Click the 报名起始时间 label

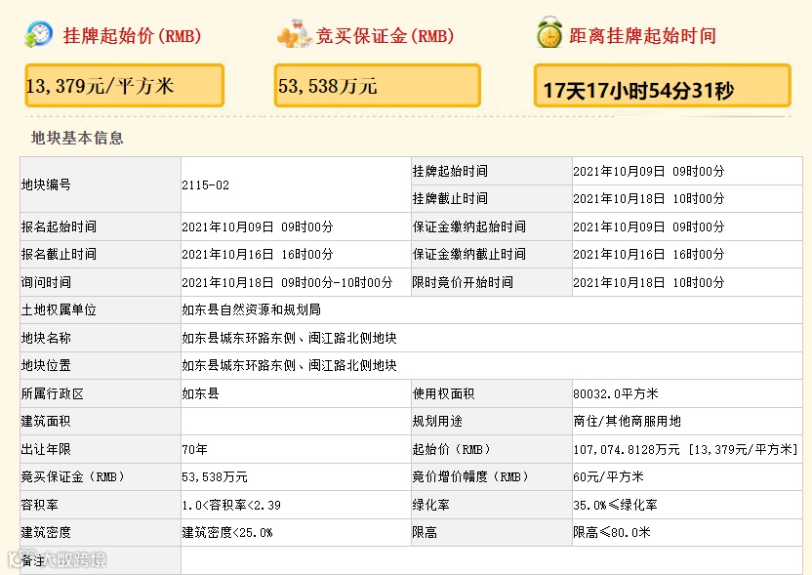59,226
